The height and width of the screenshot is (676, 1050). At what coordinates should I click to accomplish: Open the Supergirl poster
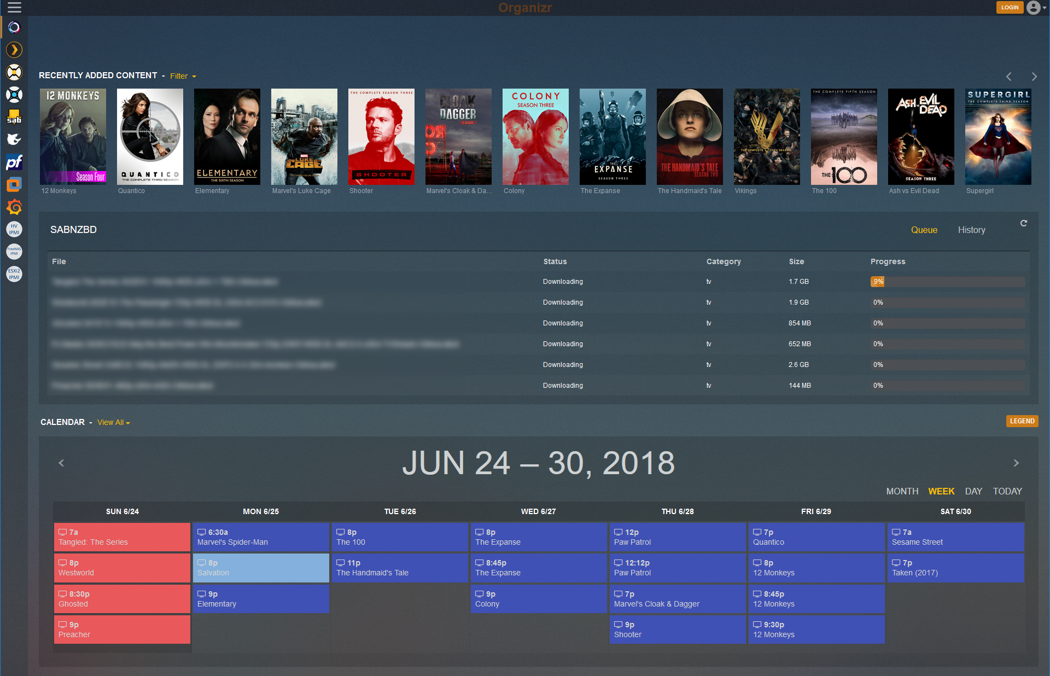pyautogui.click(x=998, y=137)
